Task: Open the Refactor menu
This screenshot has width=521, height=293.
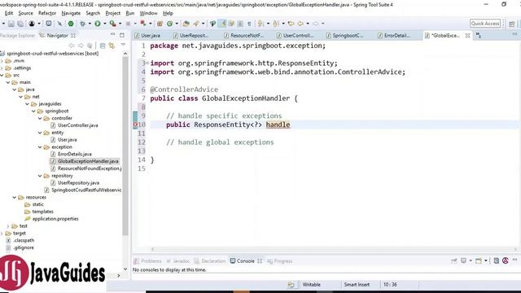Action: 47,13
